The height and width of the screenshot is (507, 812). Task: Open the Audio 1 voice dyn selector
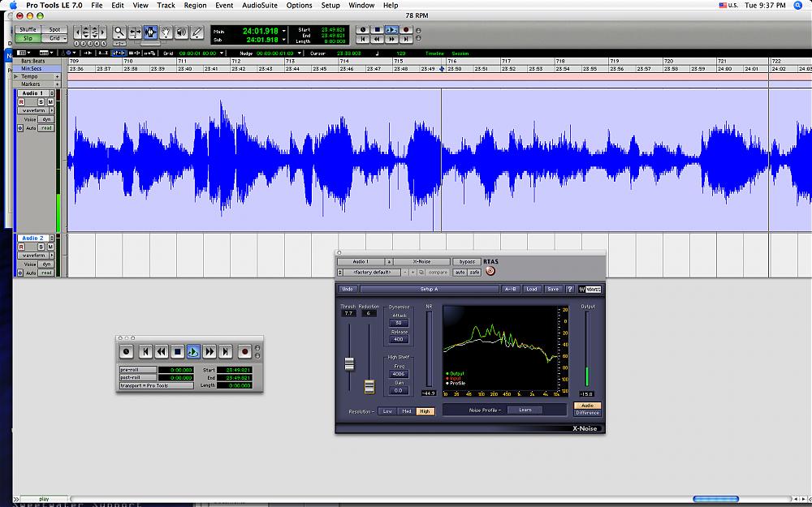46,119
